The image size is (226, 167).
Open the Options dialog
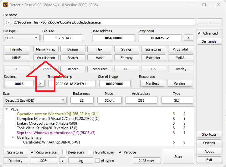point(209,143)
